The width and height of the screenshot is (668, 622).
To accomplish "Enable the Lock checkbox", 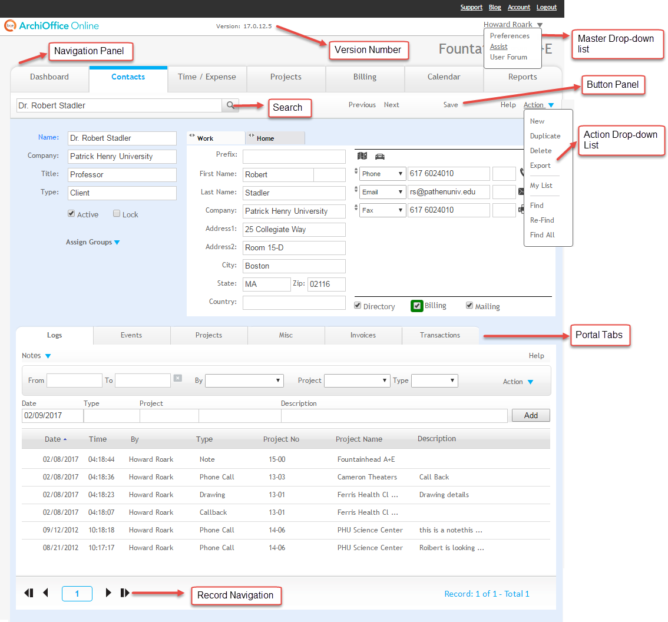I will click(116, 214).
